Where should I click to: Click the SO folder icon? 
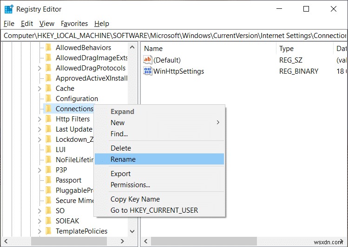coord(48,210)
